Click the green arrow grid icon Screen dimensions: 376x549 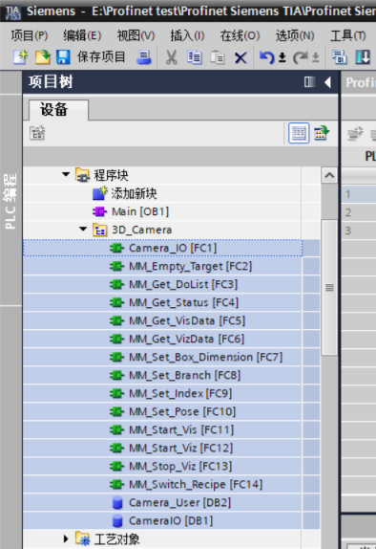coord(322,133)
